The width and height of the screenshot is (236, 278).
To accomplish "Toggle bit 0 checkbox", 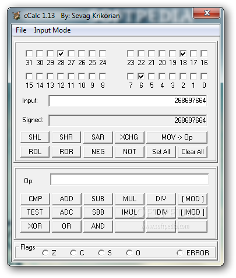I will pos(204,76).
